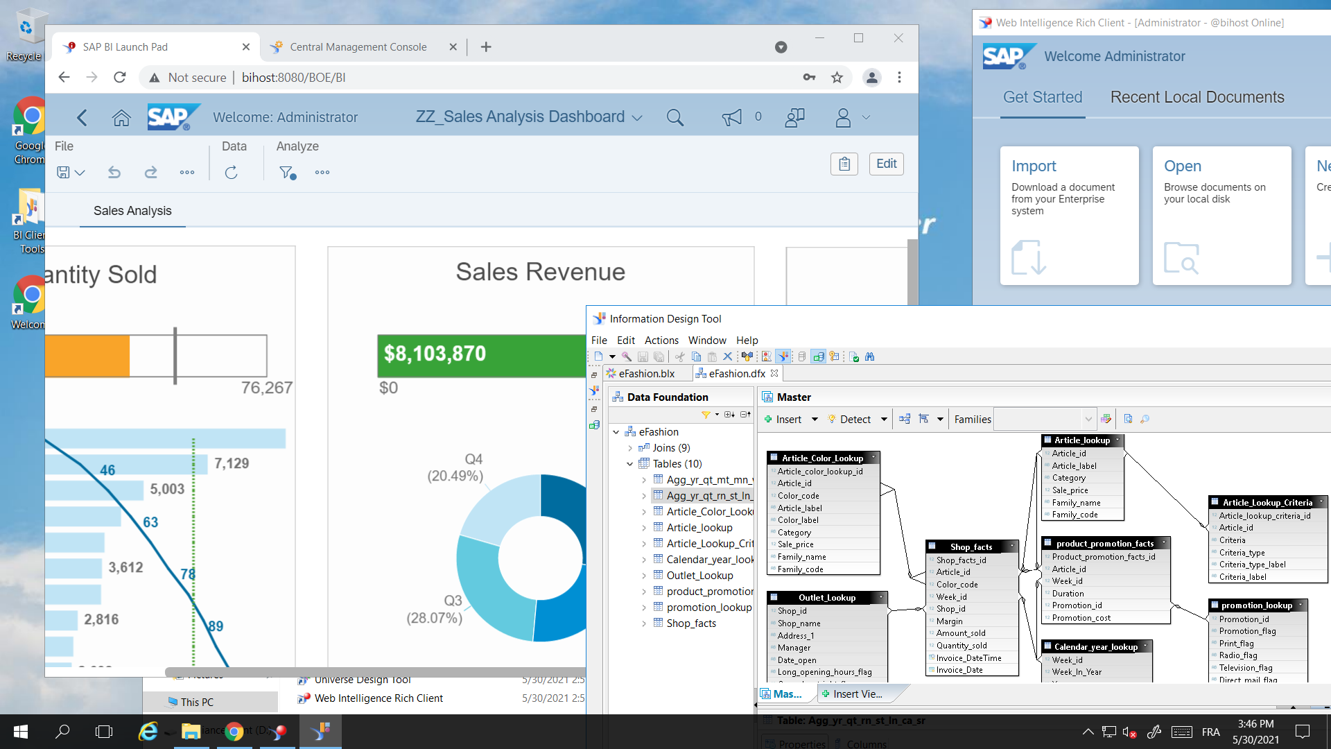Toggle checkbox next to Article_id in Article_Color_Lookup

pos(771,483)
